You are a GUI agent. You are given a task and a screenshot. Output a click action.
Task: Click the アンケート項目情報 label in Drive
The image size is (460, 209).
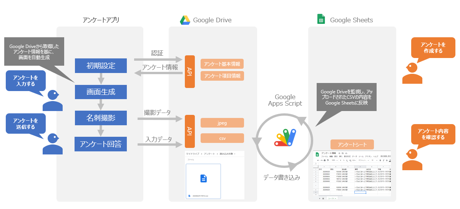click(222, 76)
